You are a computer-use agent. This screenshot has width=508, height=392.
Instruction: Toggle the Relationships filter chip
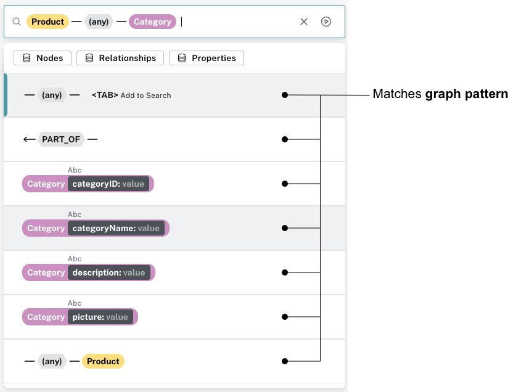tap(120, 58)
